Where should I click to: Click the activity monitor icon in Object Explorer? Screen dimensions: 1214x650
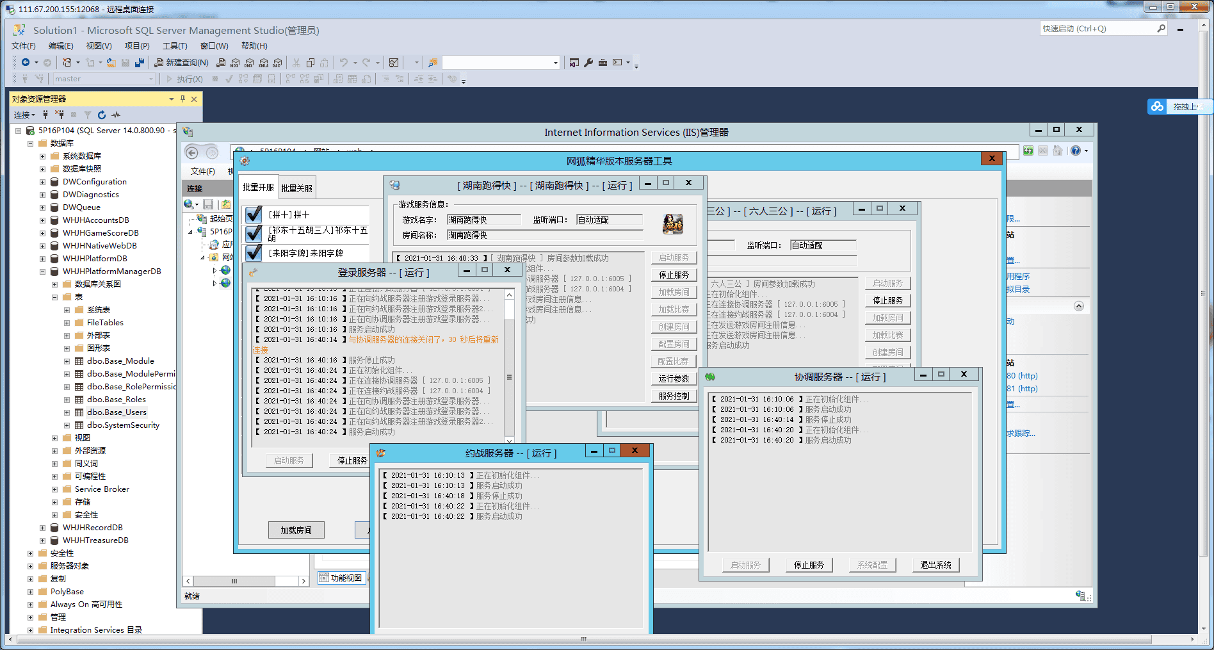(116, 115)
